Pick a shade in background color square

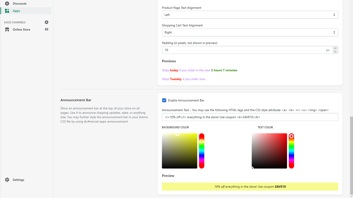[180, 151]
